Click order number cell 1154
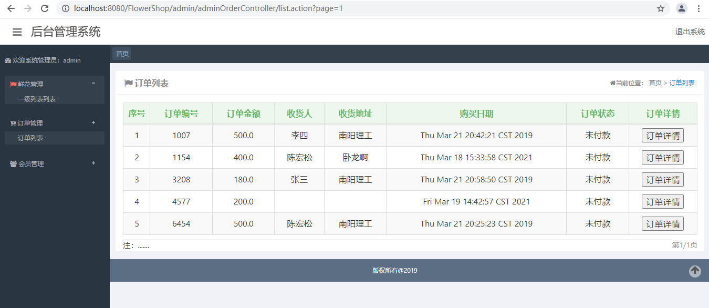Viewport: 709px width, 308px height. pos(181,158)
